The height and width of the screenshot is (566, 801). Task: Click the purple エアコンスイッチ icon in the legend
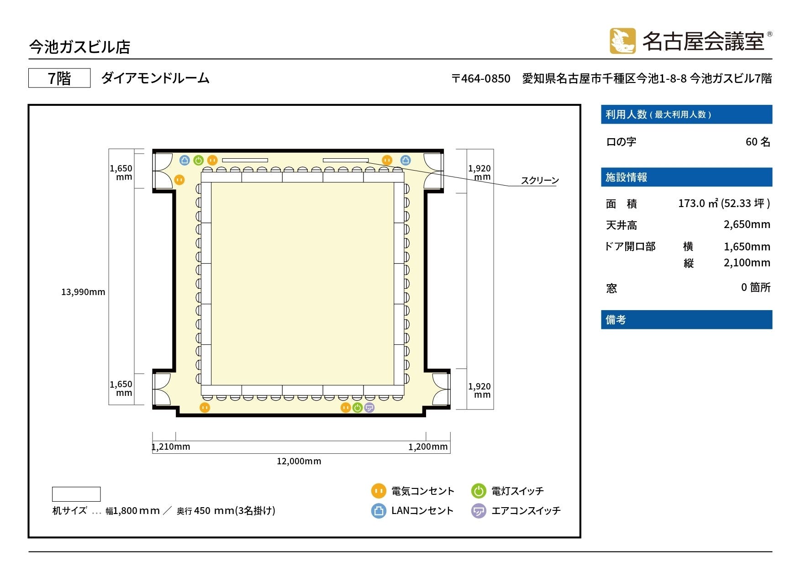point(480,511)
